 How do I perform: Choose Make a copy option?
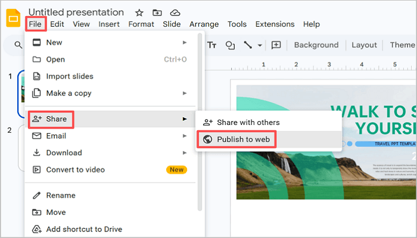[110, 93]
